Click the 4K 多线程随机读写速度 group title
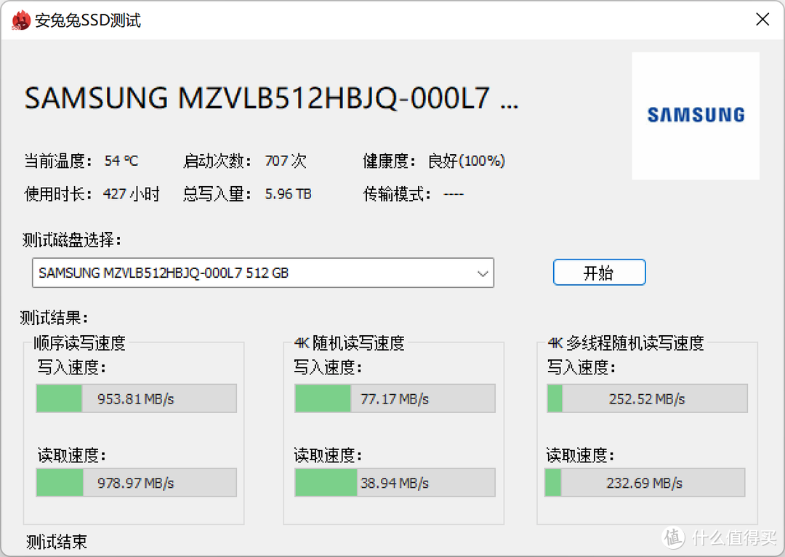The width and height of the screenshot is (785, 557). pyautogui.click(x=626, y=343)
